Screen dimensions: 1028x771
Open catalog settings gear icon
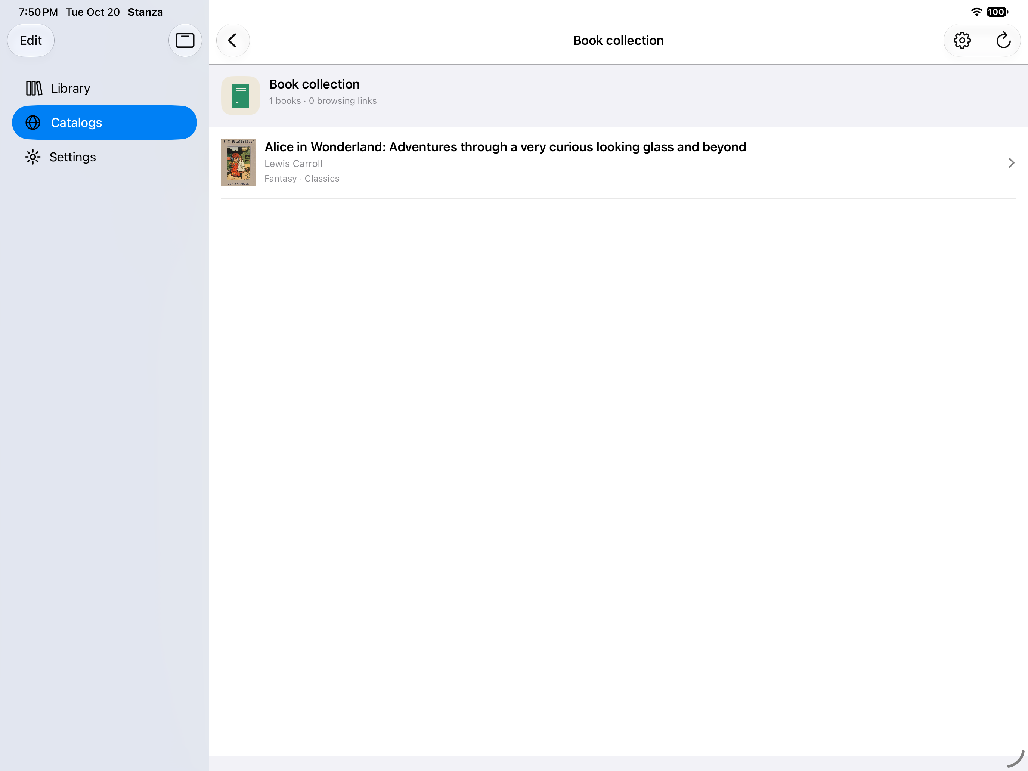[962, 40]
